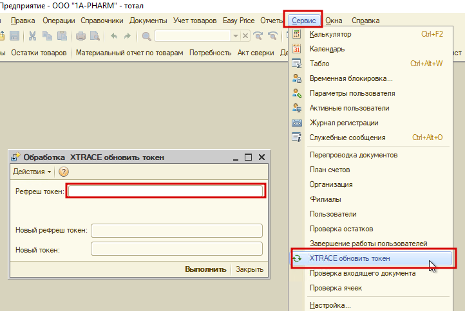465x311 pixels.
Task: Choose Параметры пользователя menu entry
Action: point(371,93)
